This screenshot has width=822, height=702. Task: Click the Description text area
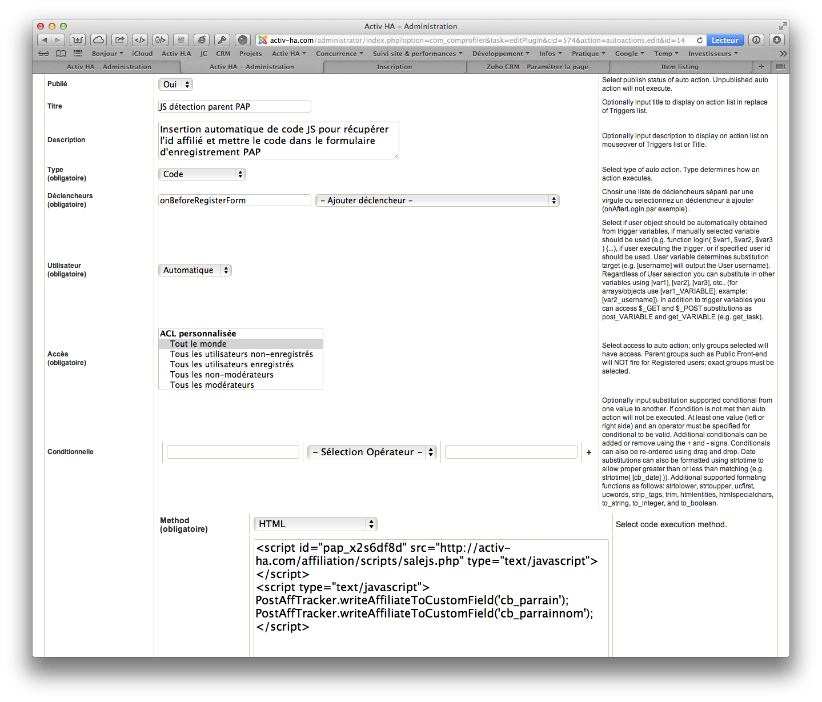tap(279, 141)
